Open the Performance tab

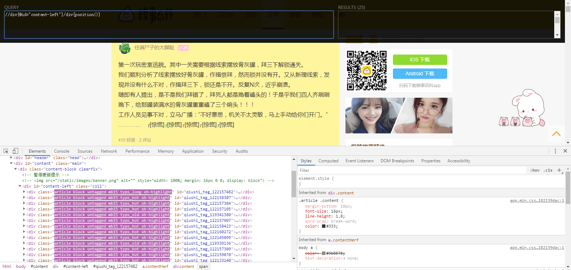[137, 151]
